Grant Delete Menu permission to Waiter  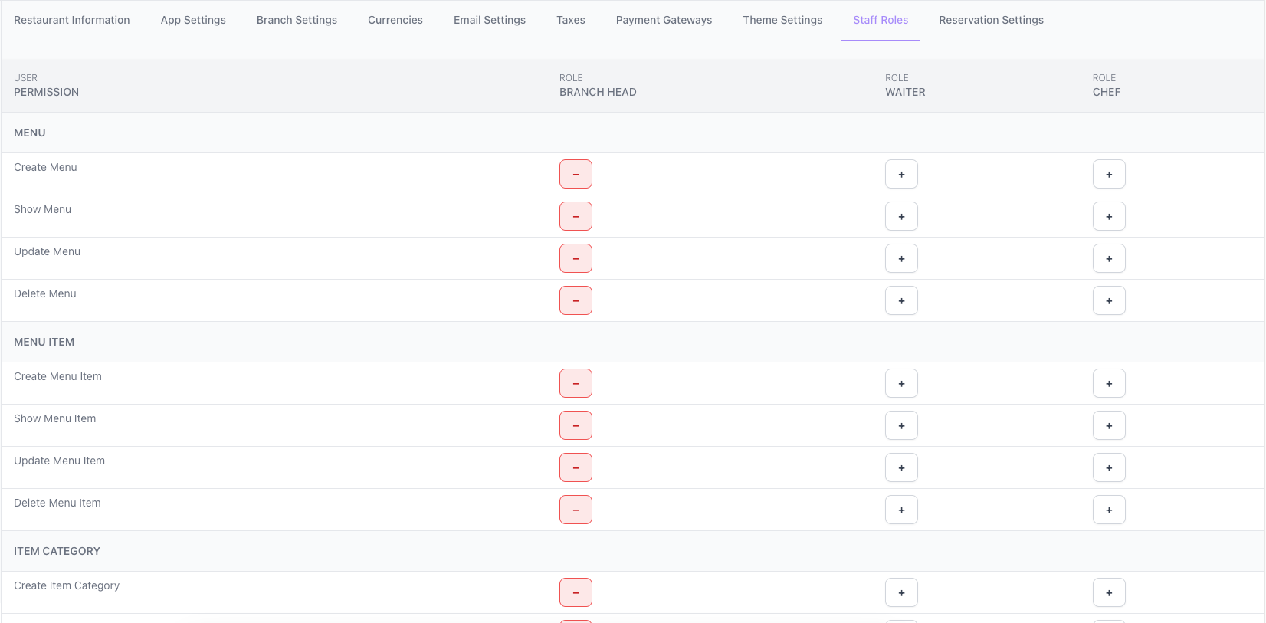(901, 300)
